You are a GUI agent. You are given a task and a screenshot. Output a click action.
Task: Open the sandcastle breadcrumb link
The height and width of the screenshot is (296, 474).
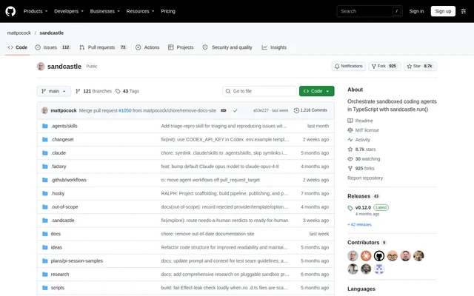tap(52, 33)
